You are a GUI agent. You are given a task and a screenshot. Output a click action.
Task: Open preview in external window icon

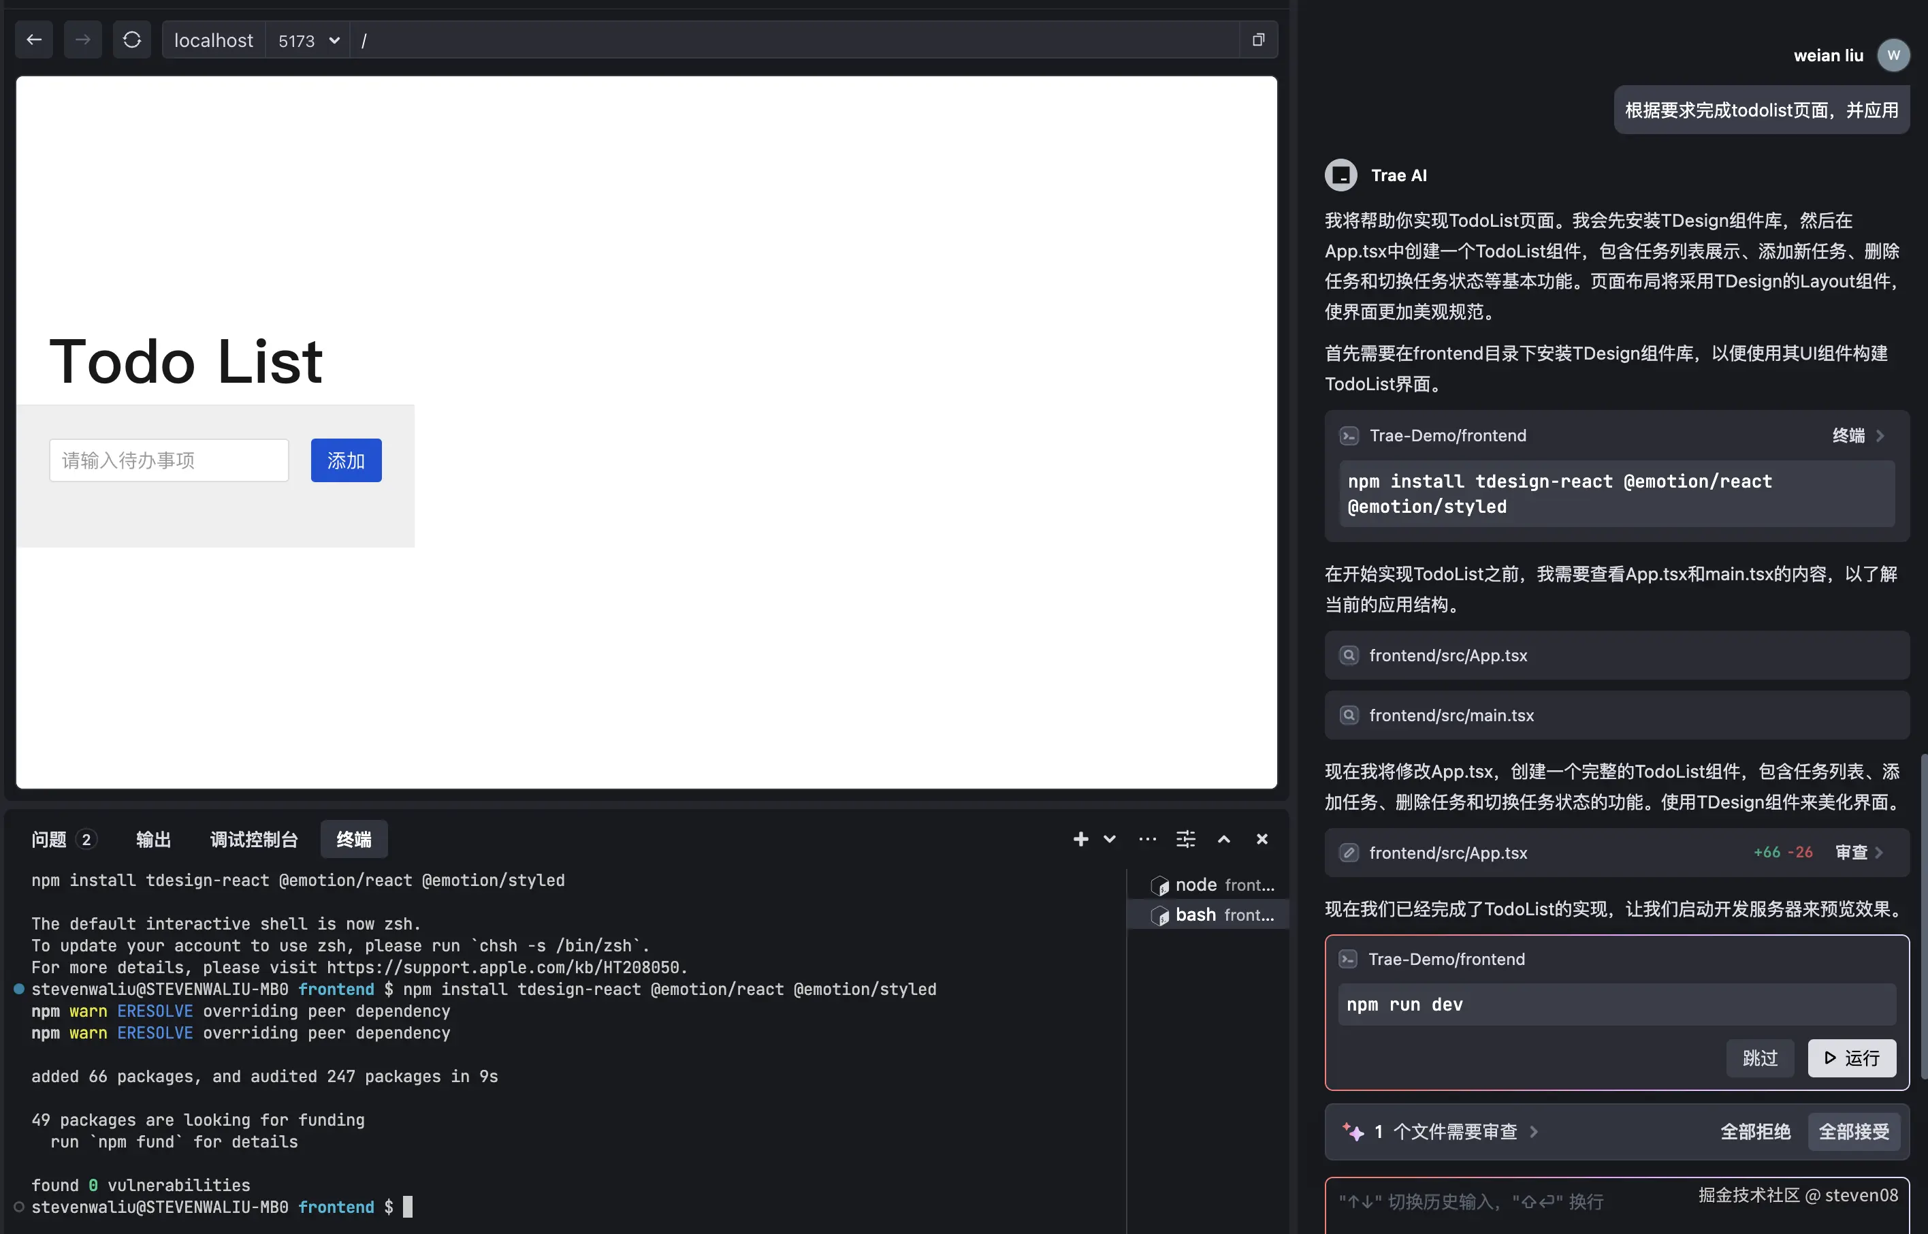coord(1258,40)
